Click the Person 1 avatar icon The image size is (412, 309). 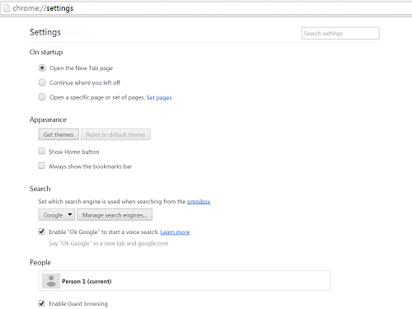[51, 281]
